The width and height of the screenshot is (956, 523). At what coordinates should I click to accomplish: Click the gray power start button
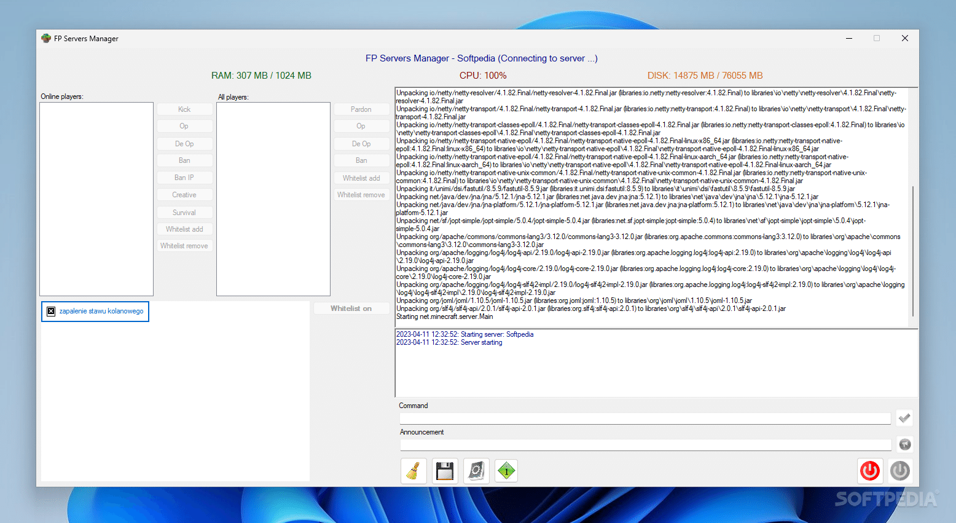pyautogui.click(x=900, y=471)
